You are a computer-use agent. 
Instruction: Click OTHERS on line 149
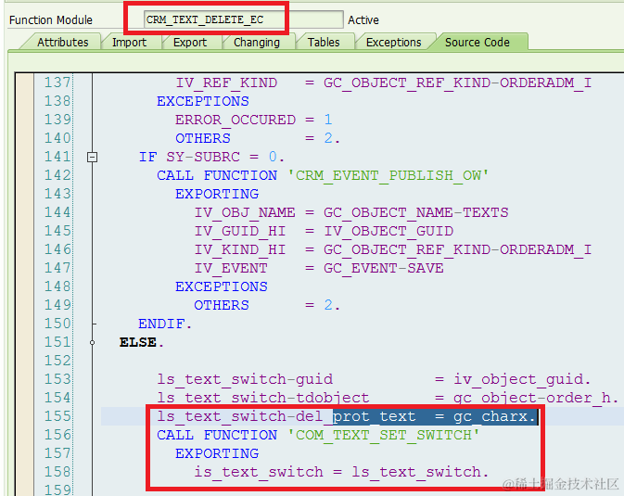point(222,305)
